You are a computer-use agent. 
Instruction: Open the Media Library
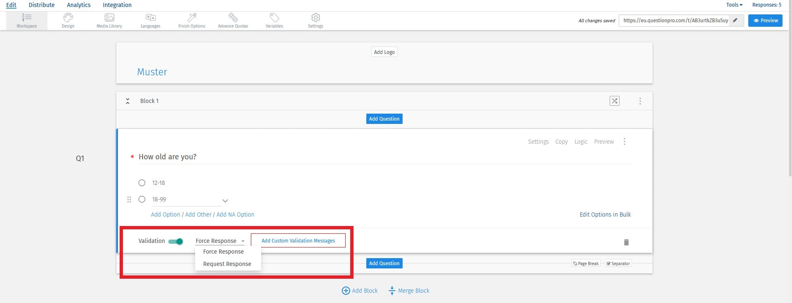(109, 20)
